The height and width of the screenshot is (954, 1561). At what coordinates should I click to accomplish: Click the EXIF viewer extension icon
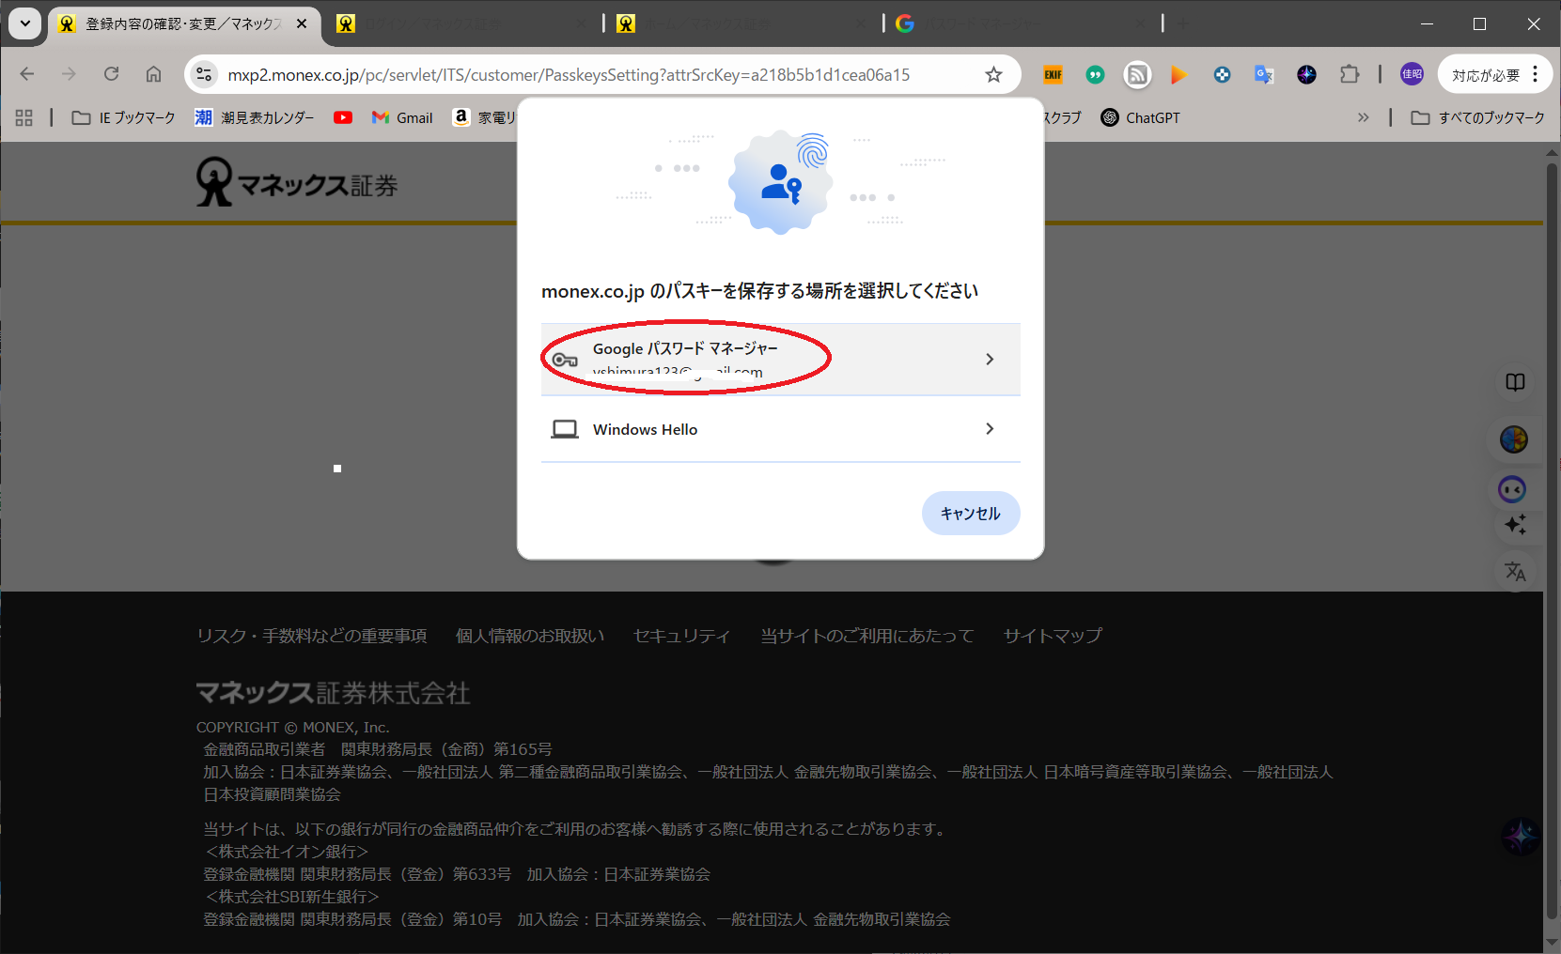(x=1053, y=75)
